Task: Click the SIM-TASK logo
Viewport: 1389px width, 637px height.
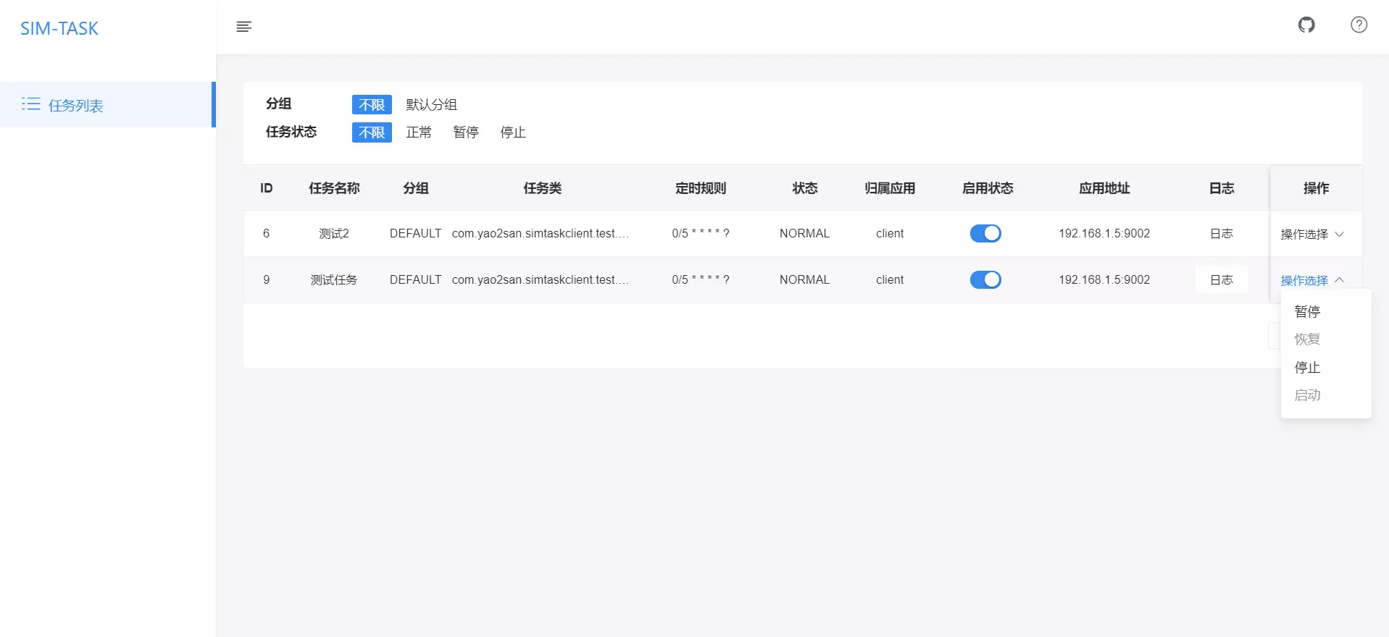Action: pos(59,28)
